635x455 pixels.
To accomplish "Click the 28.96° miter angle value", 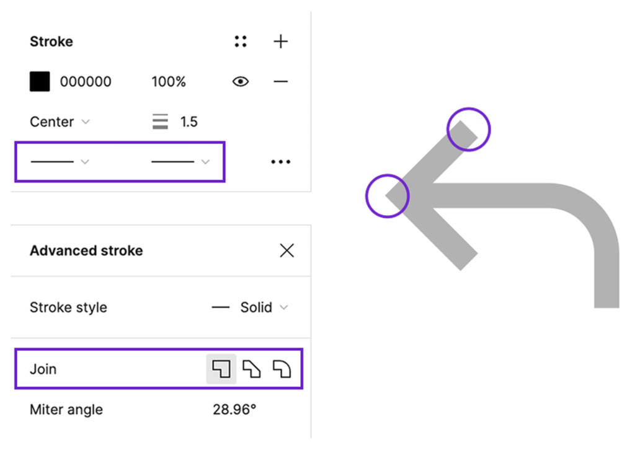I will pos(234,409).
